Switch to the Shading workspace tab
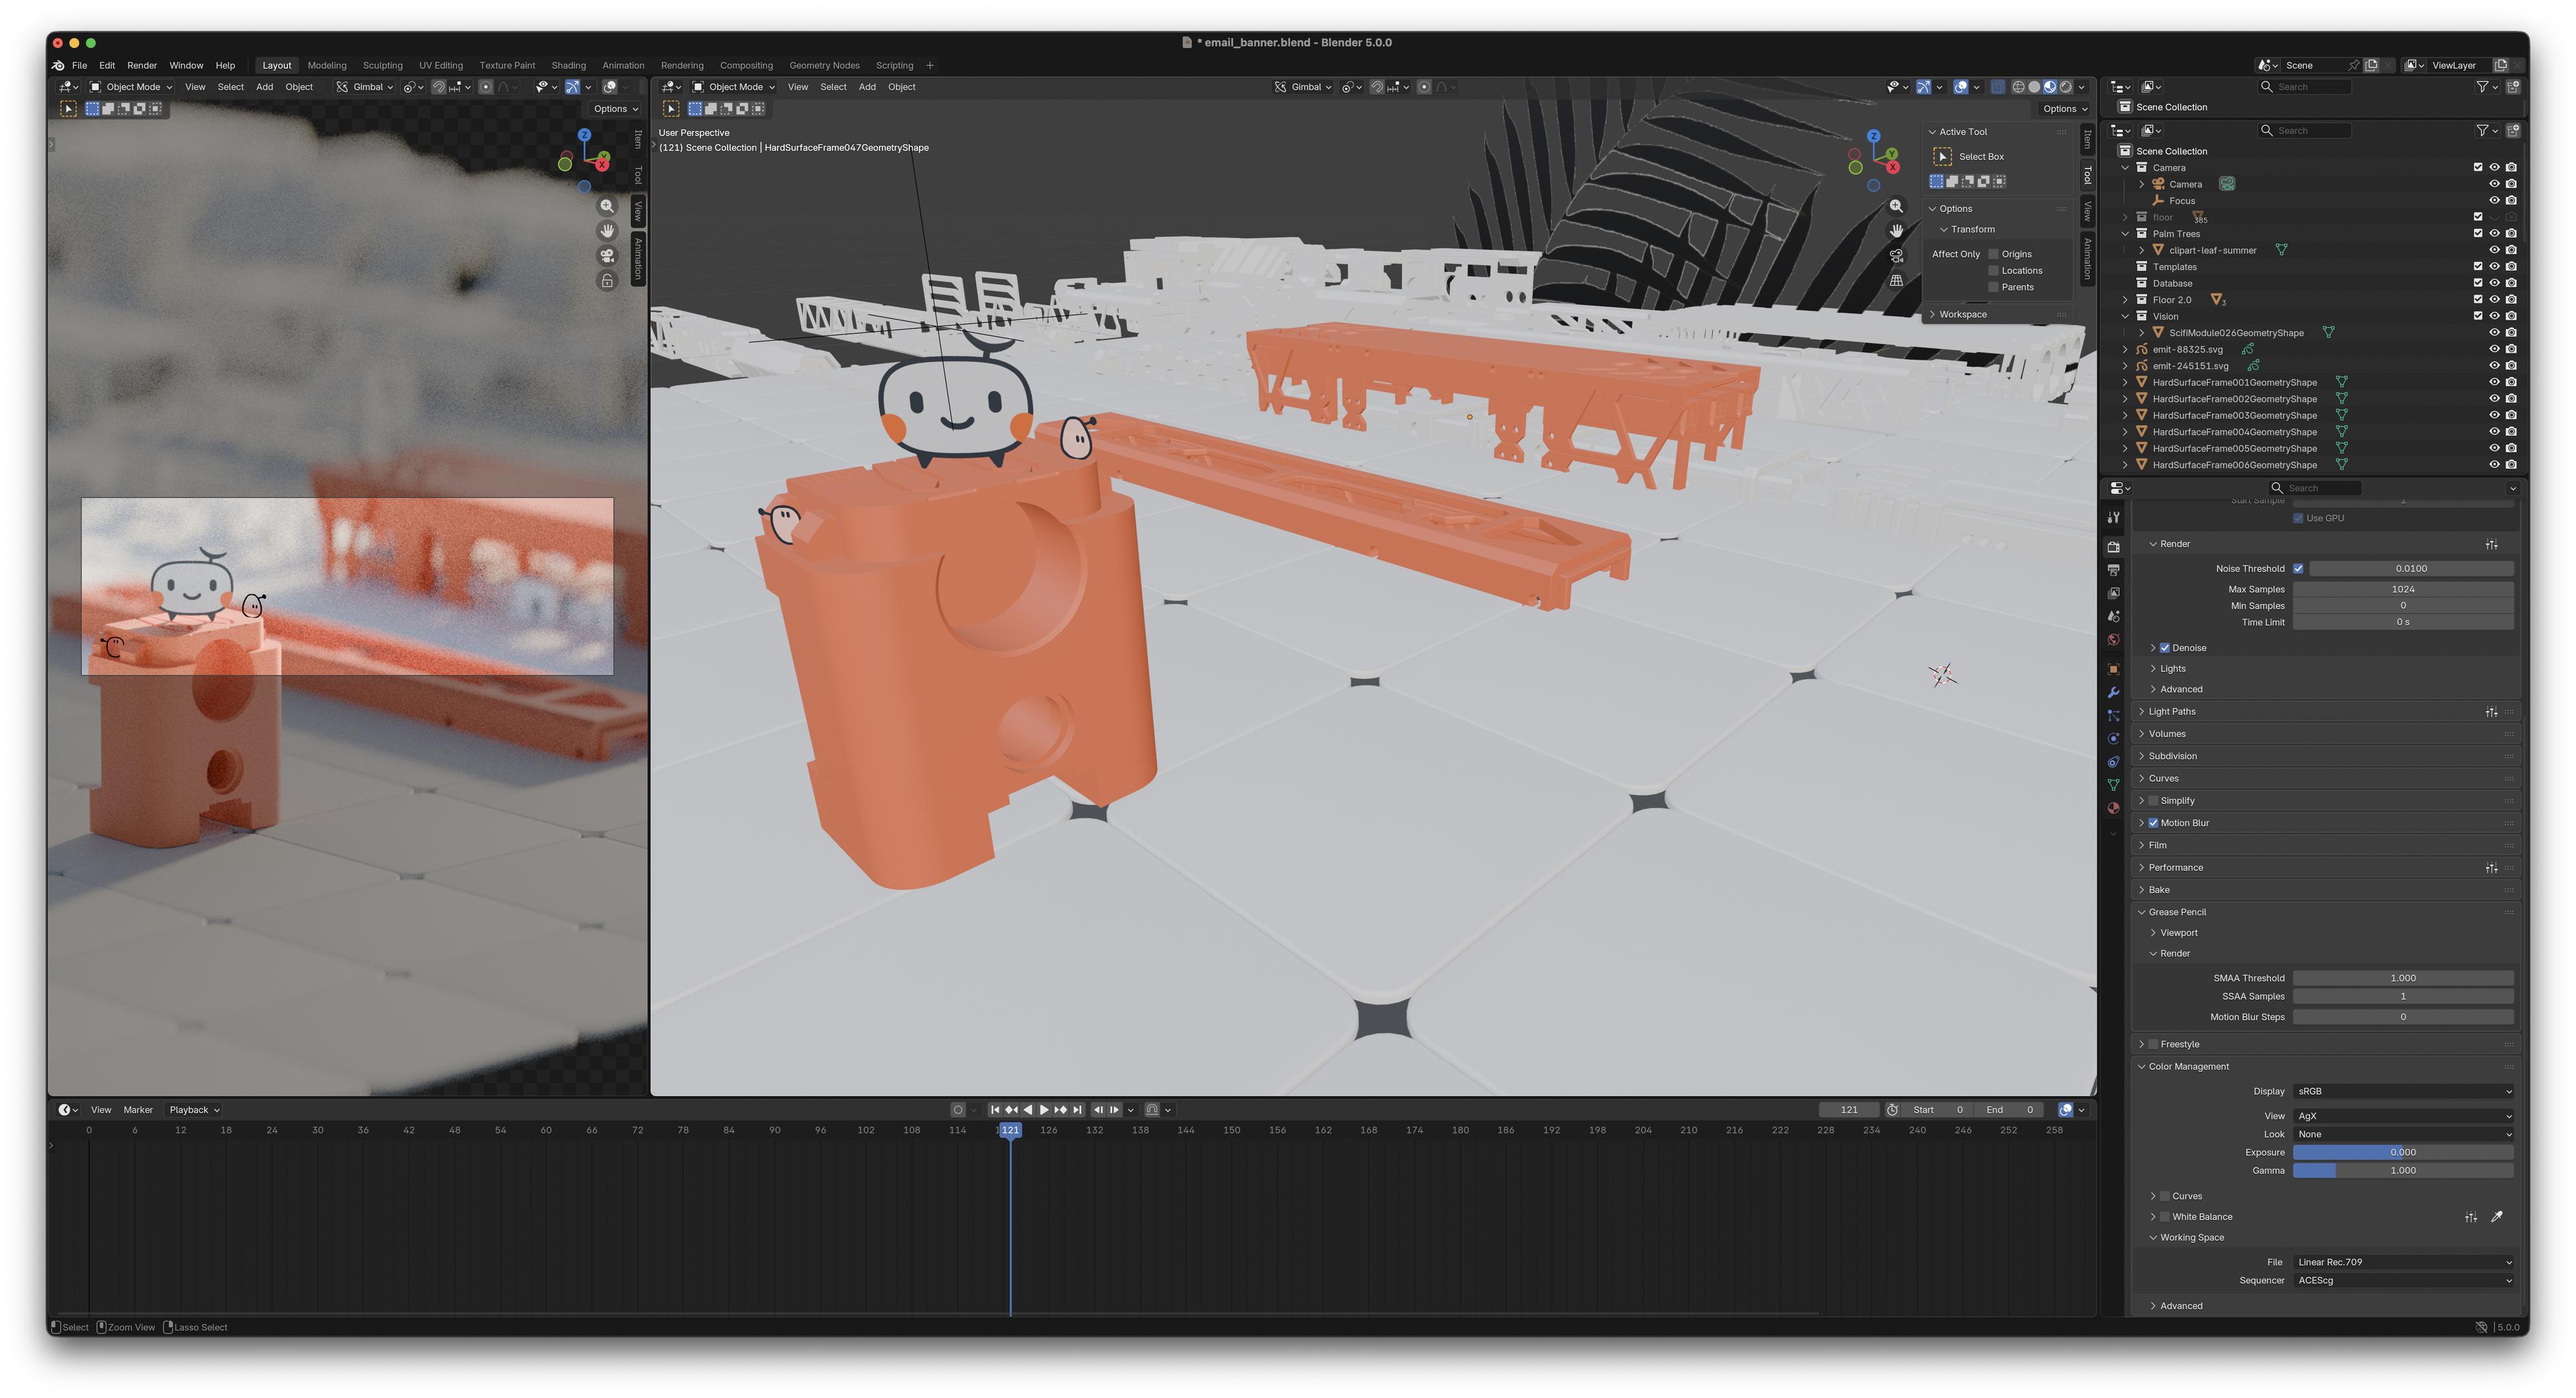This screenshot has height=1398, width=2576. click(568, 65)
